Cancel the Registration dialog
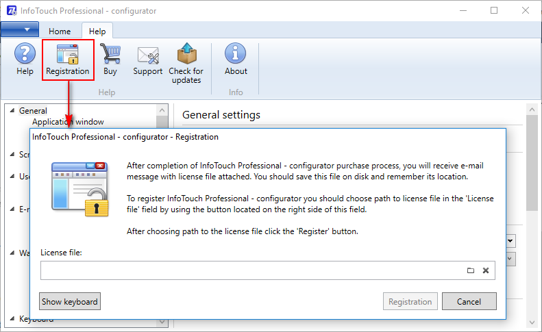This screenshot has height=332, width=542. click(x=469, y=301)
